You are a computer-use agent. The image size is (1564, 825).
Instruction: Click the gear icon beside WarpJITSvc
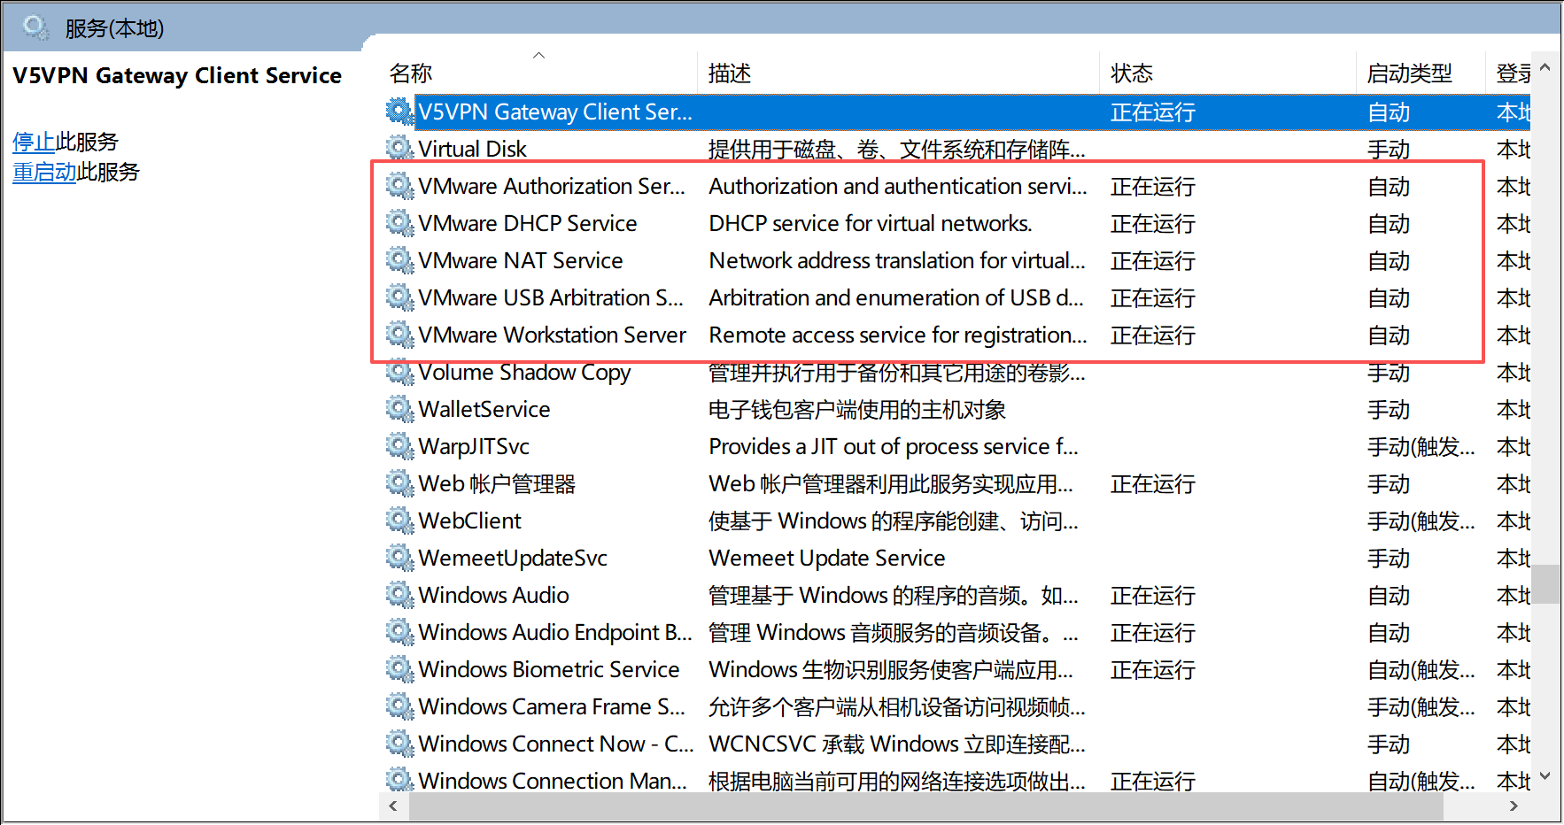coord(399,446)
